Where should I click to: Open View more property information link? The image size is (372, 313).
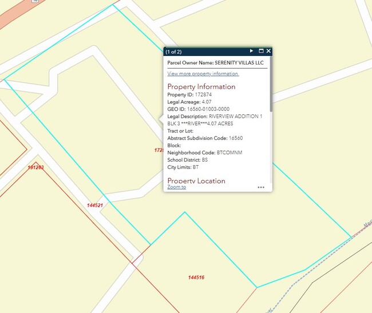203,74
